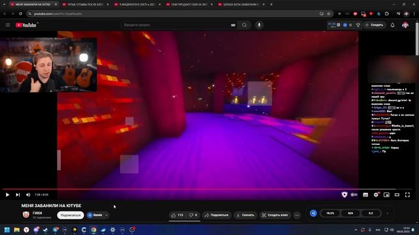Image resolution: width=419 pixels, height=235 pixels.
Task: Click the youtube.com address bar
Action: click(173, 14)
